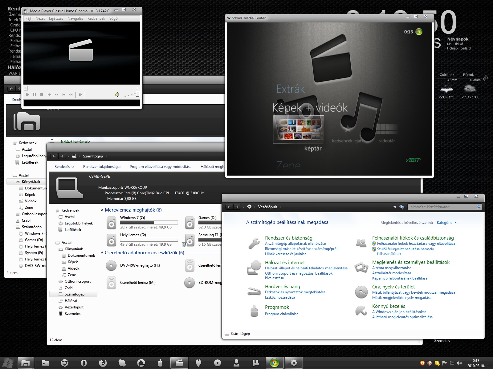
Task: Go back in the Vezérlőpult window
Action: (x=229, y=207)
